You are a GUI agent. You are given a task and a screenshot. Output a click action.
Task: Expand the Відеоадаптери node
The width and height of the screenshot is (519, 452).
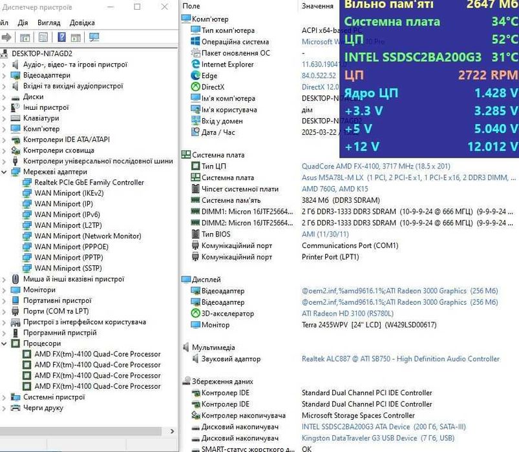click(4, 76)
